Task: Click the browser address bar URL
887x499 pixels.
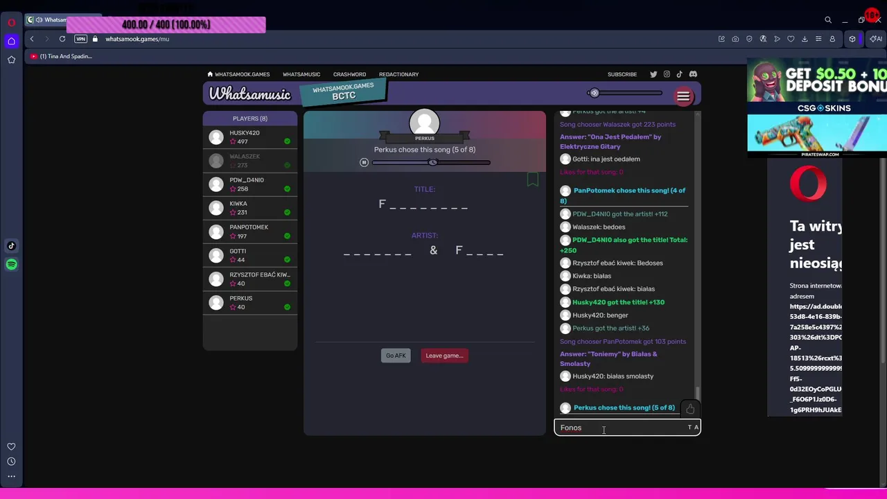Action: click(137, 39)
